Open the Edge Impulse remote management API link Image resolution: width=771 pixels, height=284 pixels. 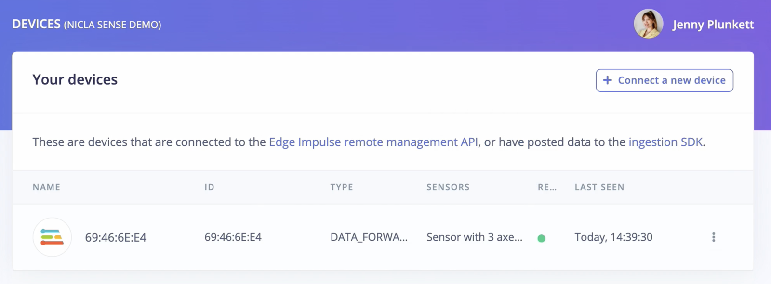[373, 142]
